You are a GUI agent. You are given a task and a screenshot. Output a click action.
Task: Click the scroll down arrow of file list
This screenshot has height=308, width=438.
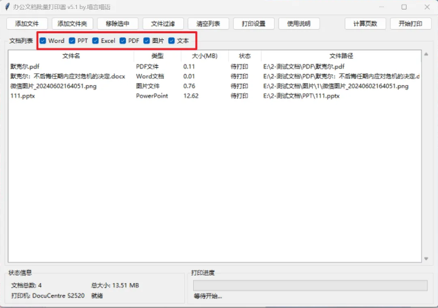[426, 259]
